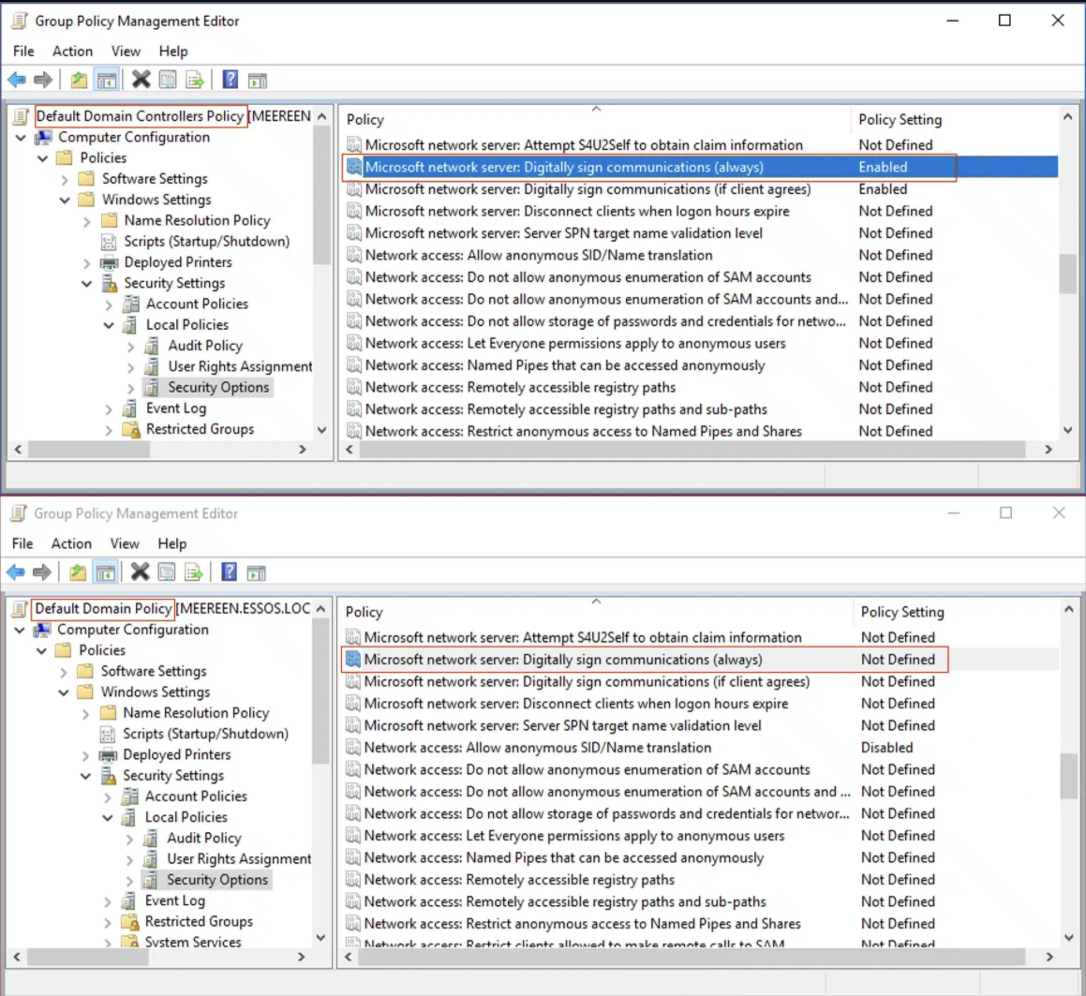
Task: Open the View menu in the lower editor window
Action: [125, 543]
